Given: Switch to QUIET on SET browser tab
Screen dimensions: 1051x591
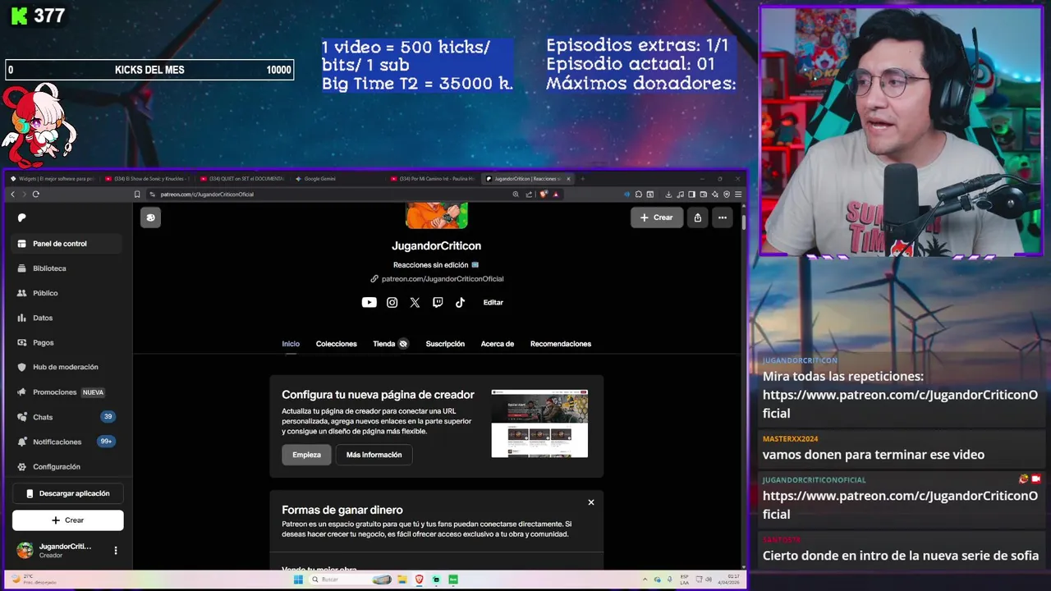Looking at the screenshot, I should tap(243, 178).
